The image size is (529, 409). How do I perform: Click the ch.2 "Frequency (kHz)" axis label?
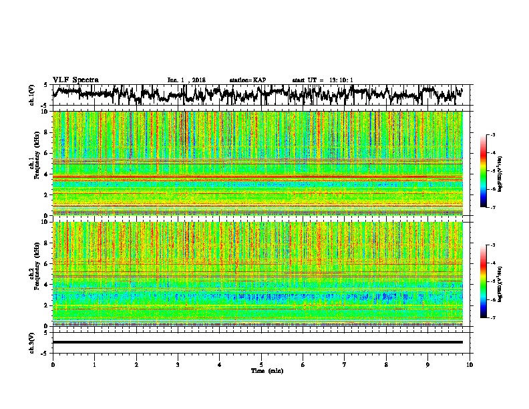pos(37,266)
